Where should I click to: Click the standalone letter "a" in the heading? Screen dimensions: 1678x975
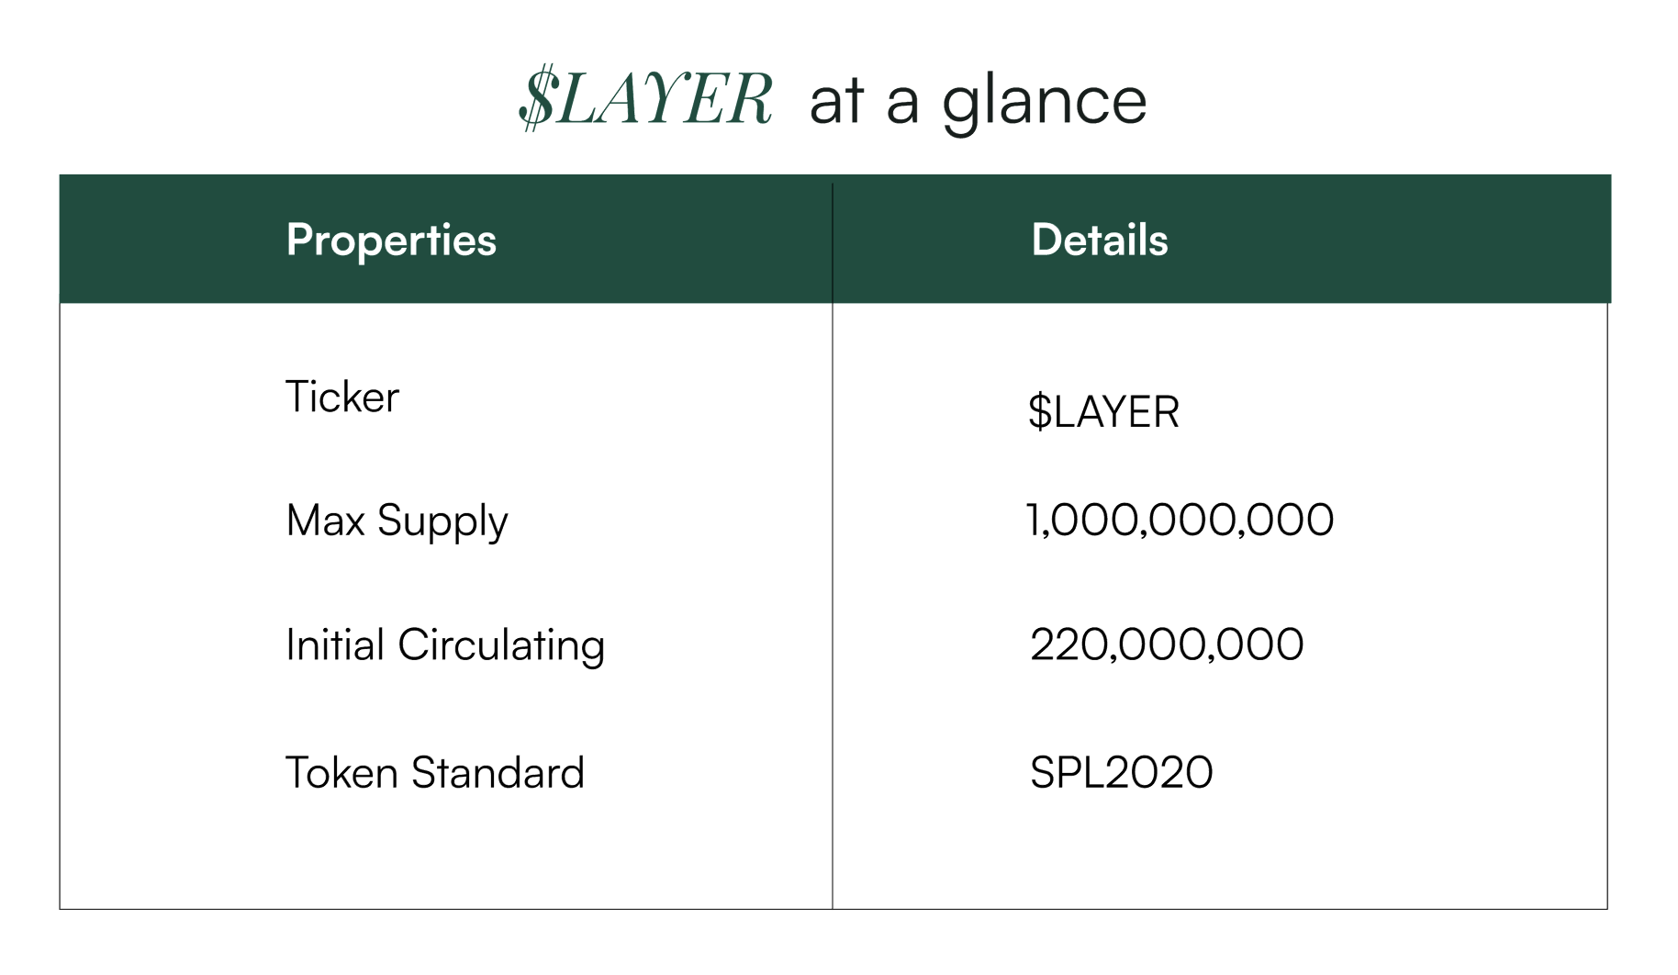[902, 106]
